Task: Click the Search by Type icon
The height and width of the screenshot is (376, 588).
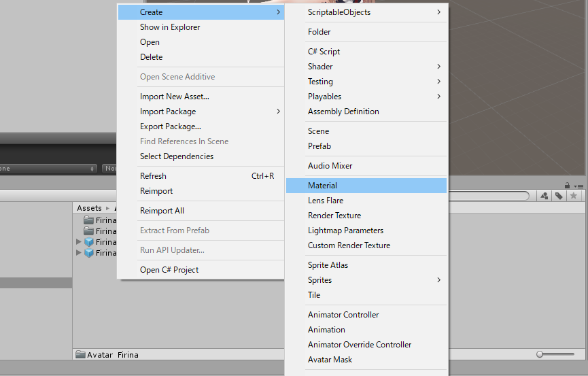Action: 544,196
